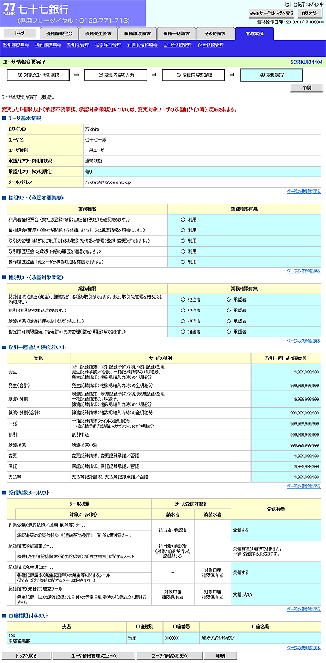Select ユーザ情報管理 submenu link

coord(177,45)
